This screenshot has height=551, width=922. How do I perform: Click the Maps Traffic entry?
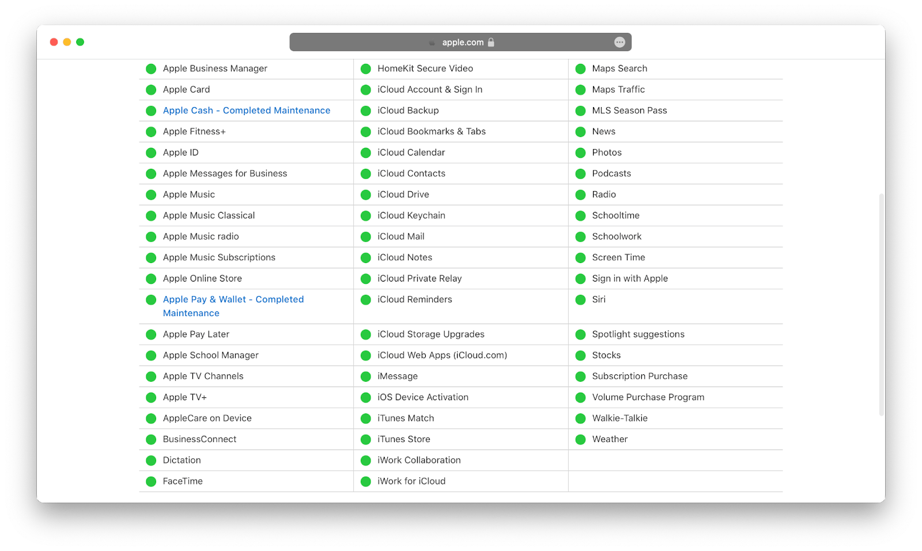[x=618, y=89]
